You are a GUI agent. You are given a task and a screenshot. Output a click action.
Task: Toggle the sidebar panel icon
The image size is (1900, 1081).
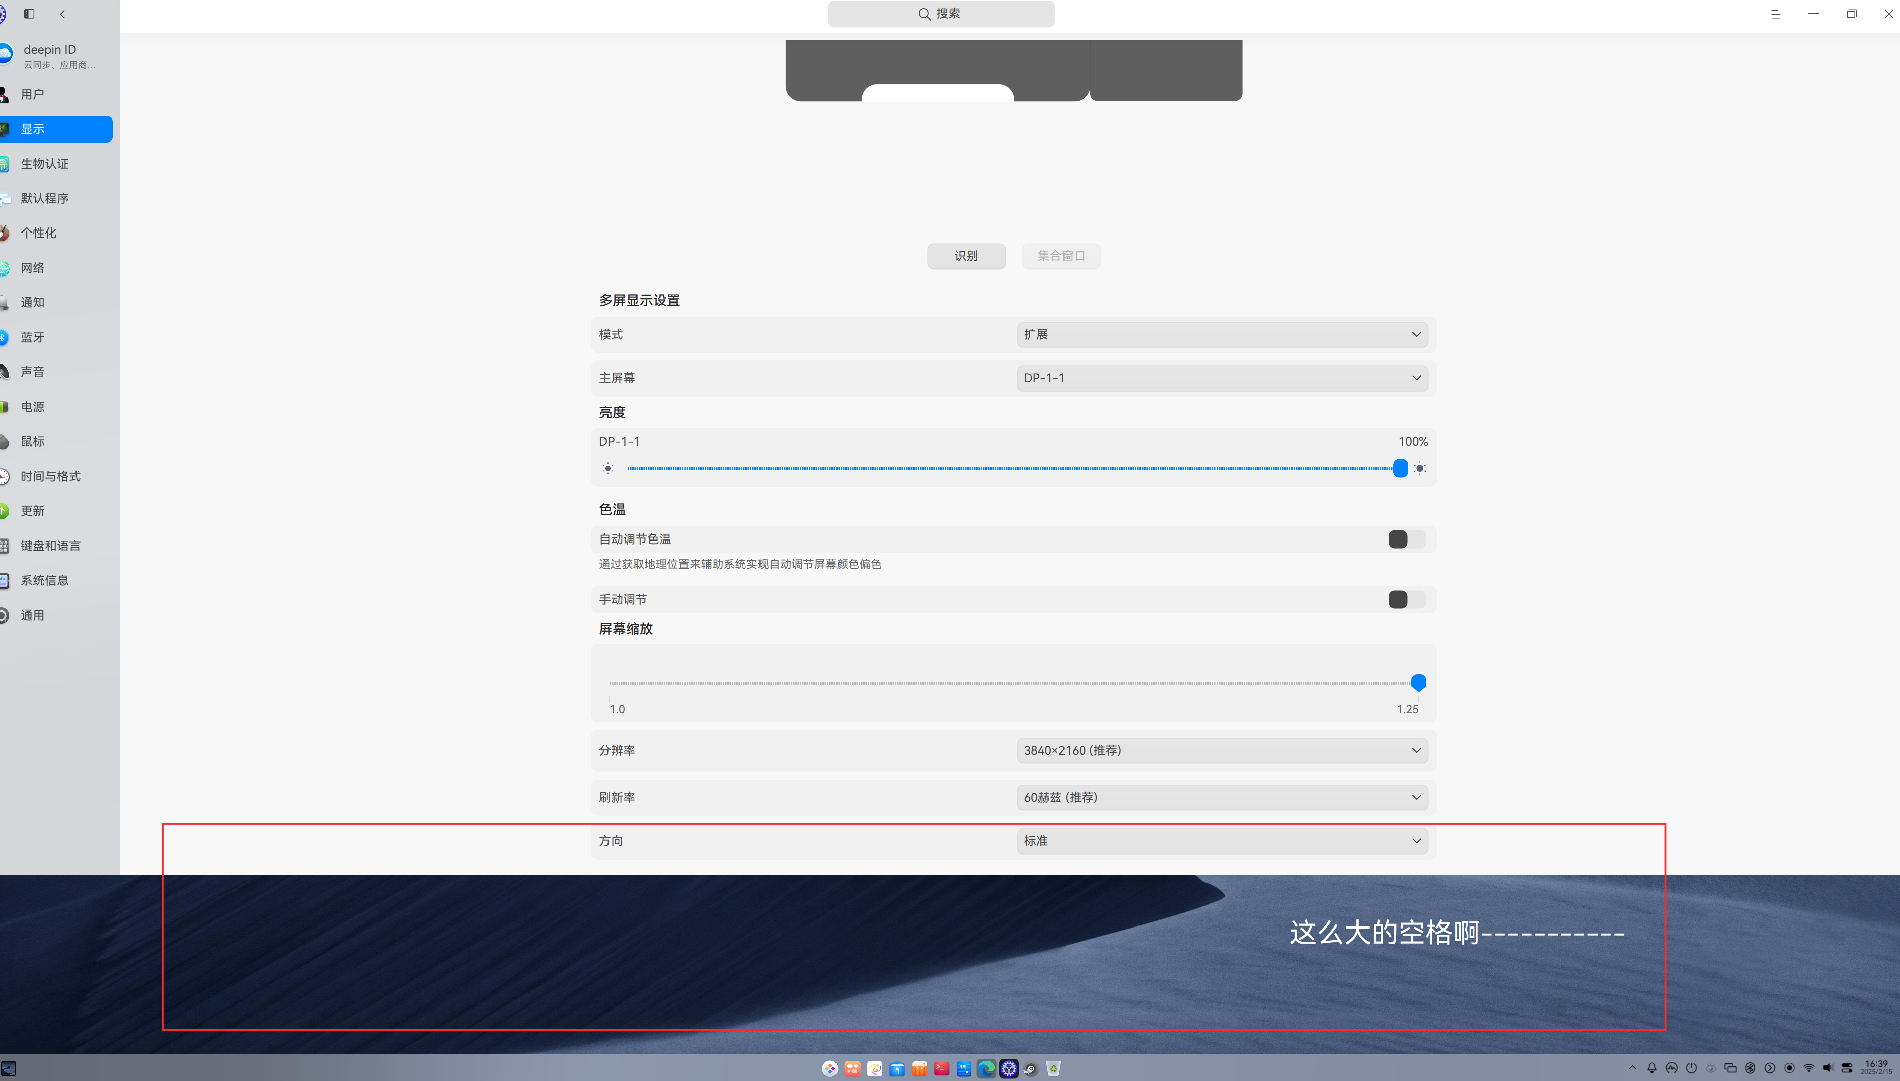29,14
